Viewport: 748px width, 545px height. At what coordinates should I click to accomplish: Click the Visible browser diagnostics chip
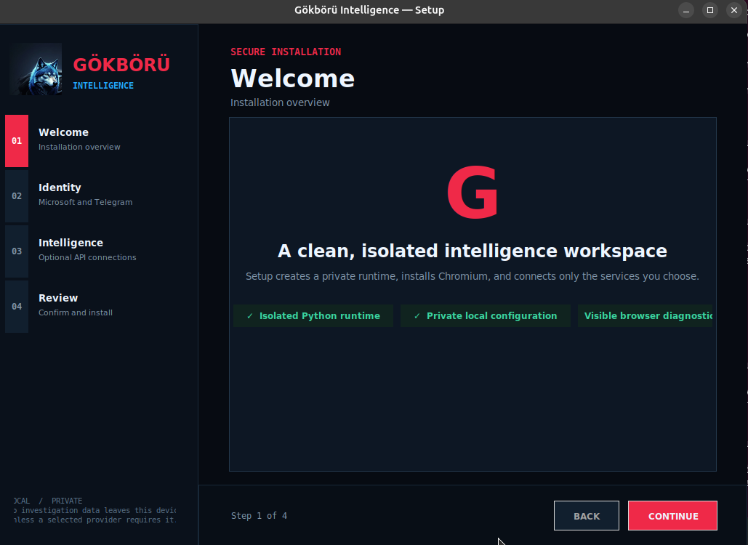pyautogui.click(x=645, y=315)
